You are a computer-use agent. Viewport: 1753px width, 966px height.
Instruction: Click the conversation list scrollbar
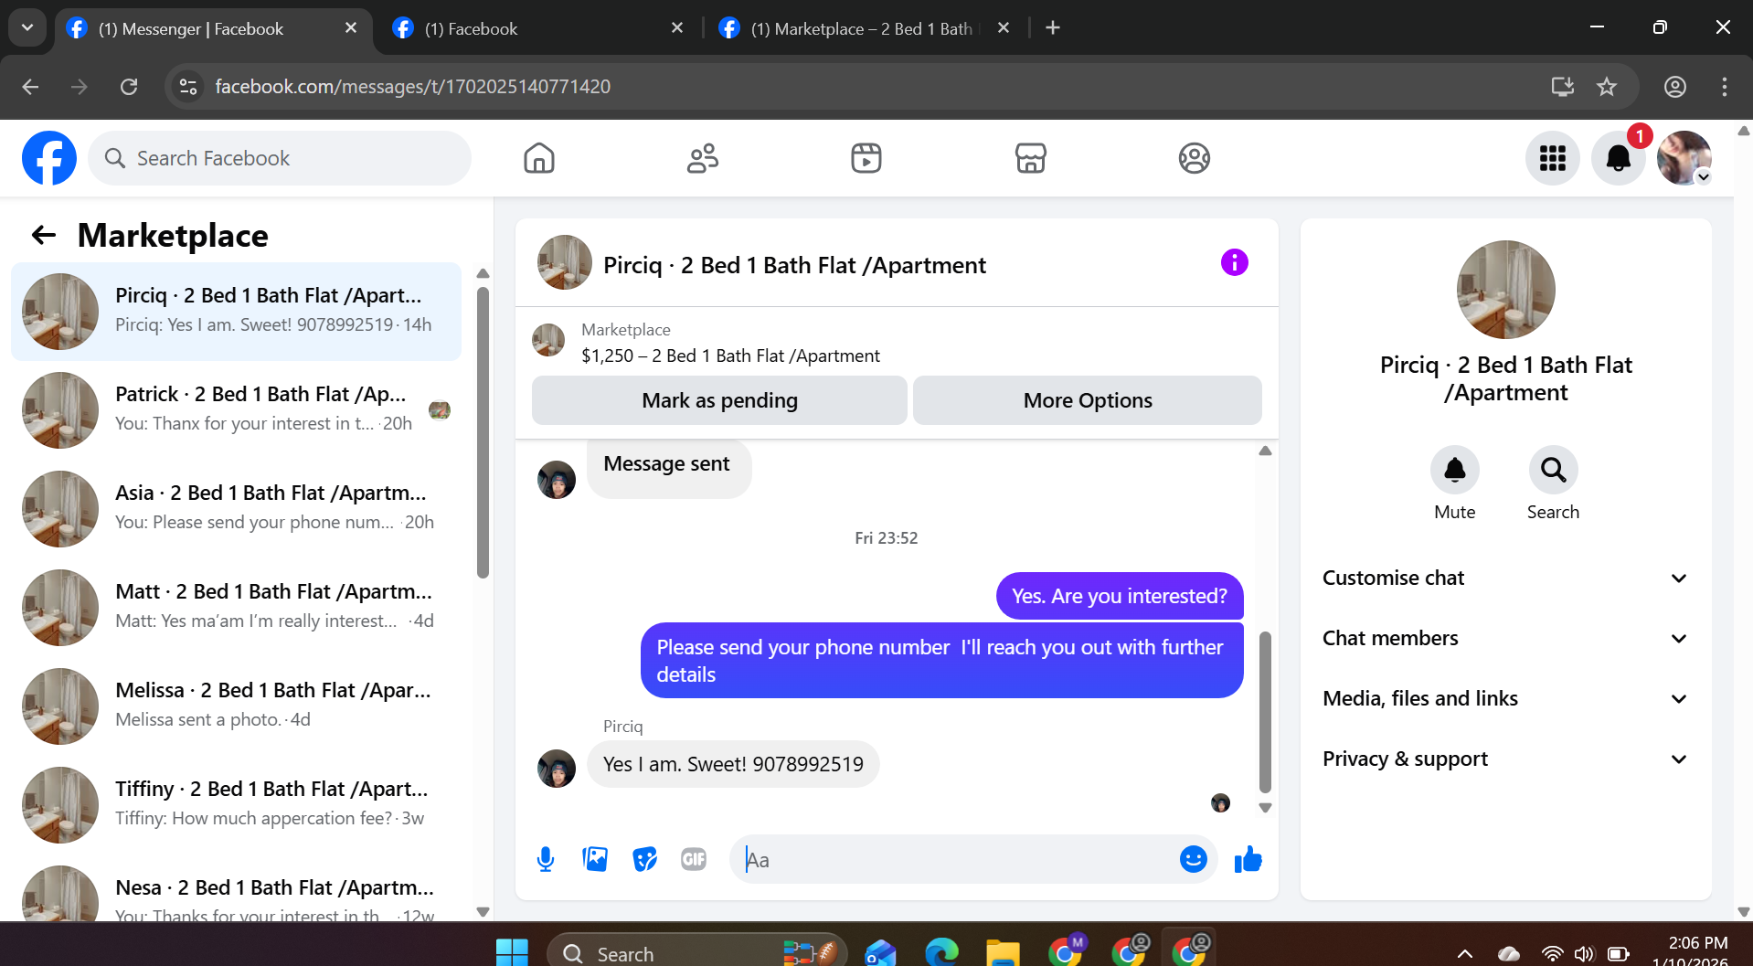coord(483,432)
